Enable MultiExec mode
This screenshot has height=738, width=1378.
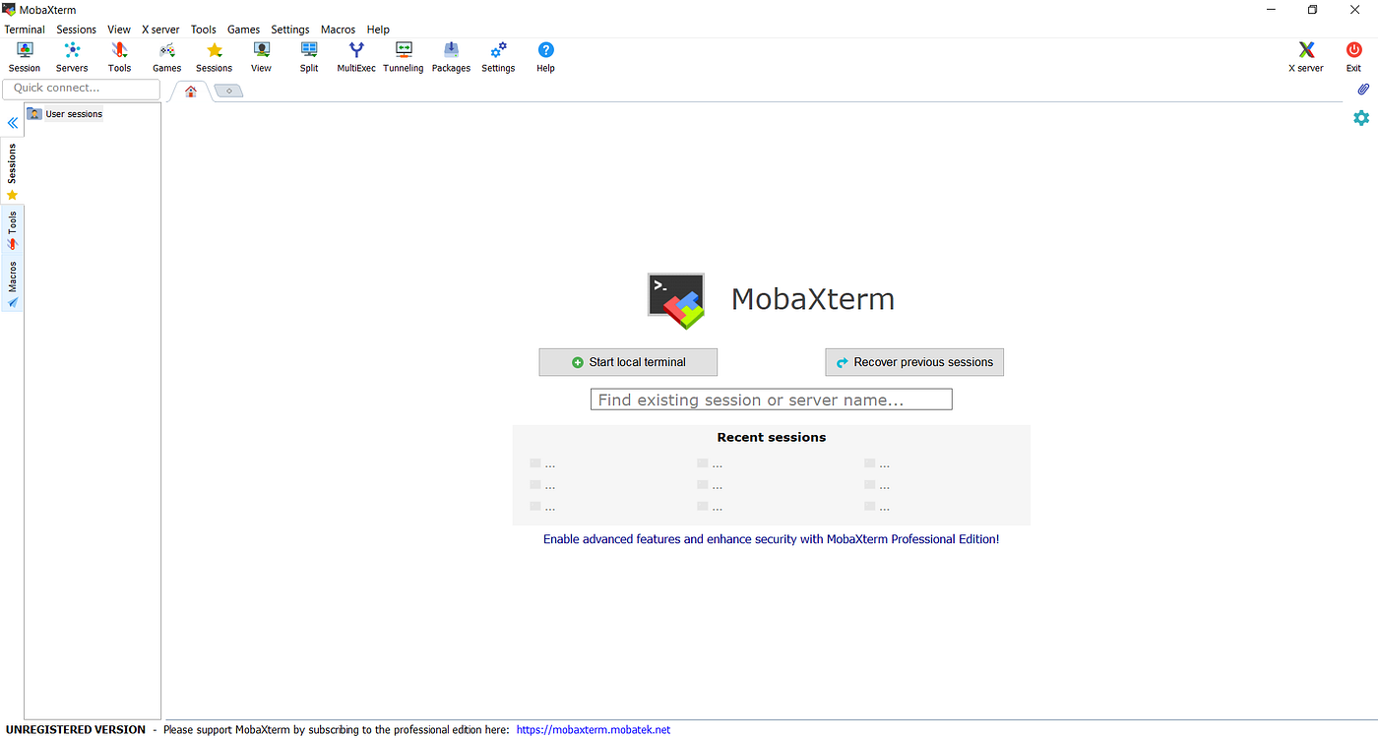click(355, 55)
